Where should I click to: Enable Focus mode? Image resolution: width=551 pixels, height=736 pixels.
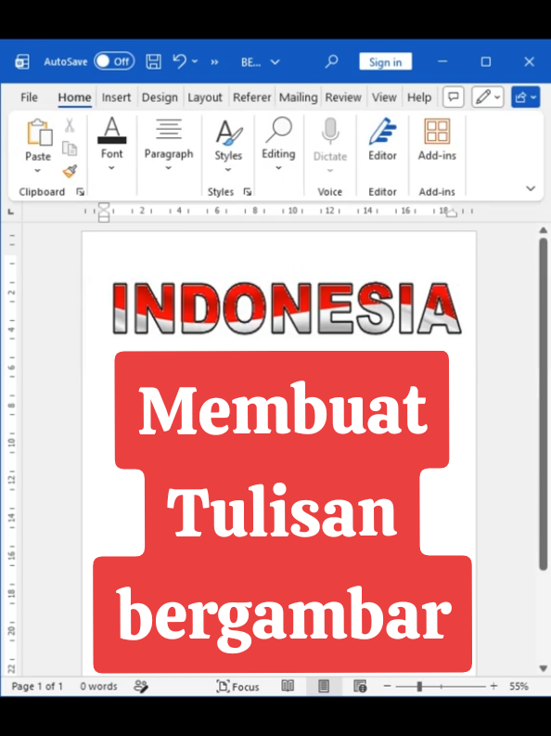pos(237,687)
